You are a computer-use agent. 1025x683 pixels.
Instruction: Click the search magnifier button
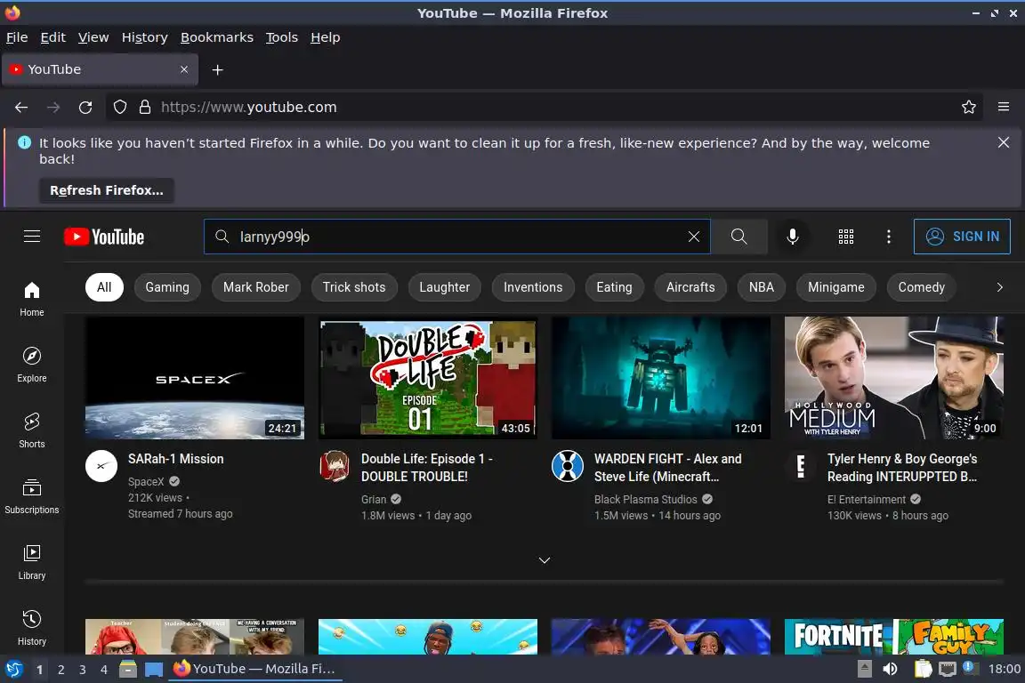[x=738, y=237]
